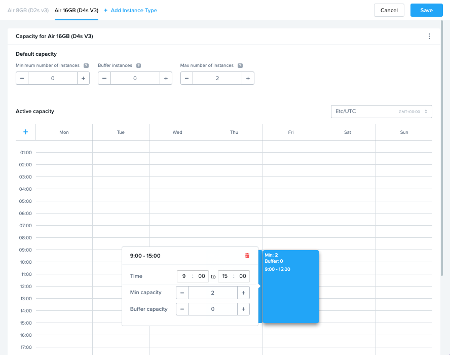Open the three-dot capacity options menu
450x355 pixels.
point(429,37)
